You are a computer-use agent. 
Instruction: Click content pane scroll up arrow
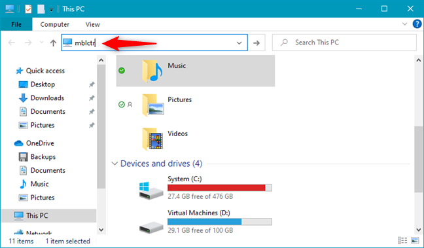pos(418,60)
